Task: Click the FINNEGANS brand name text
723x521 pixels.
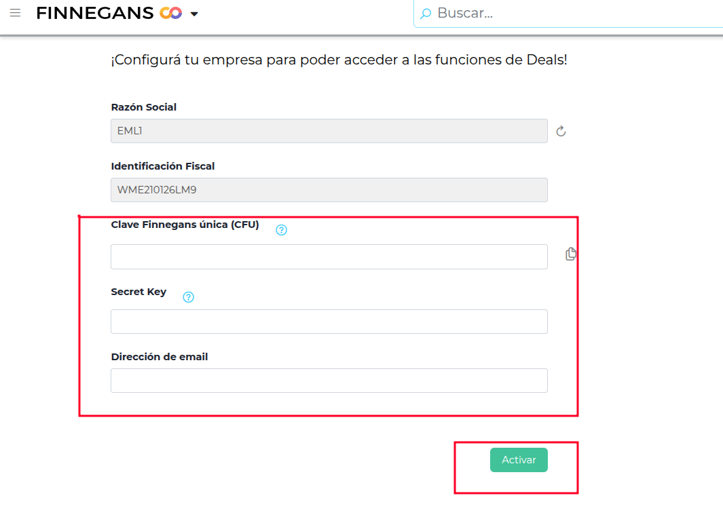Action: point(94,13)
